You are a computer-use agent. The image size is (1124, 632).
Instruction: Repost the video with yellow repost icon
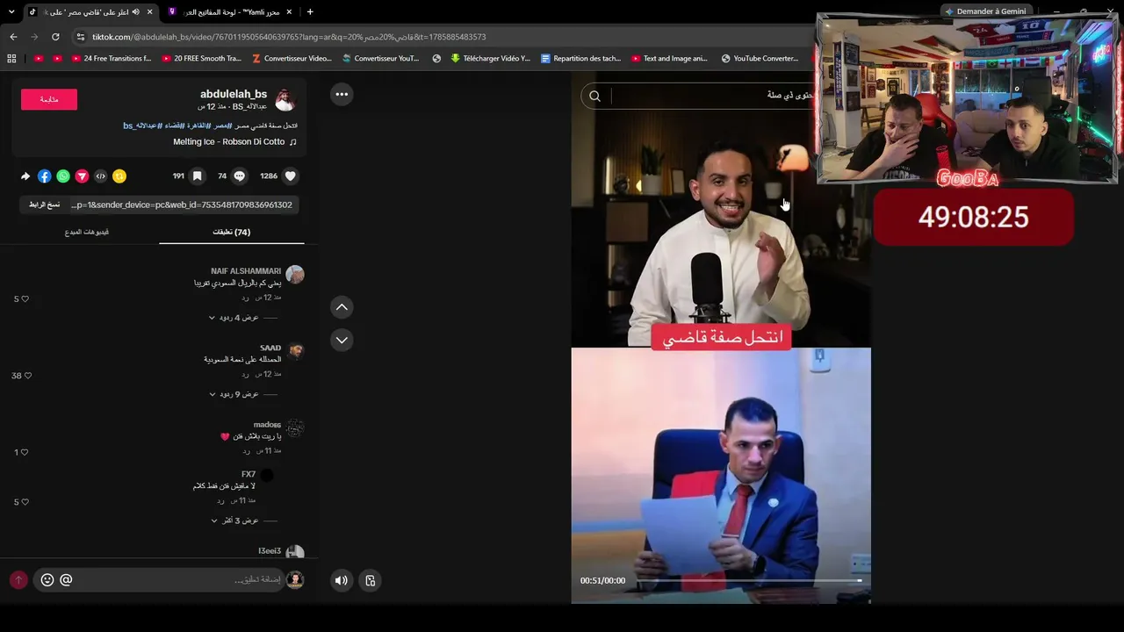(x=119, y=176)
